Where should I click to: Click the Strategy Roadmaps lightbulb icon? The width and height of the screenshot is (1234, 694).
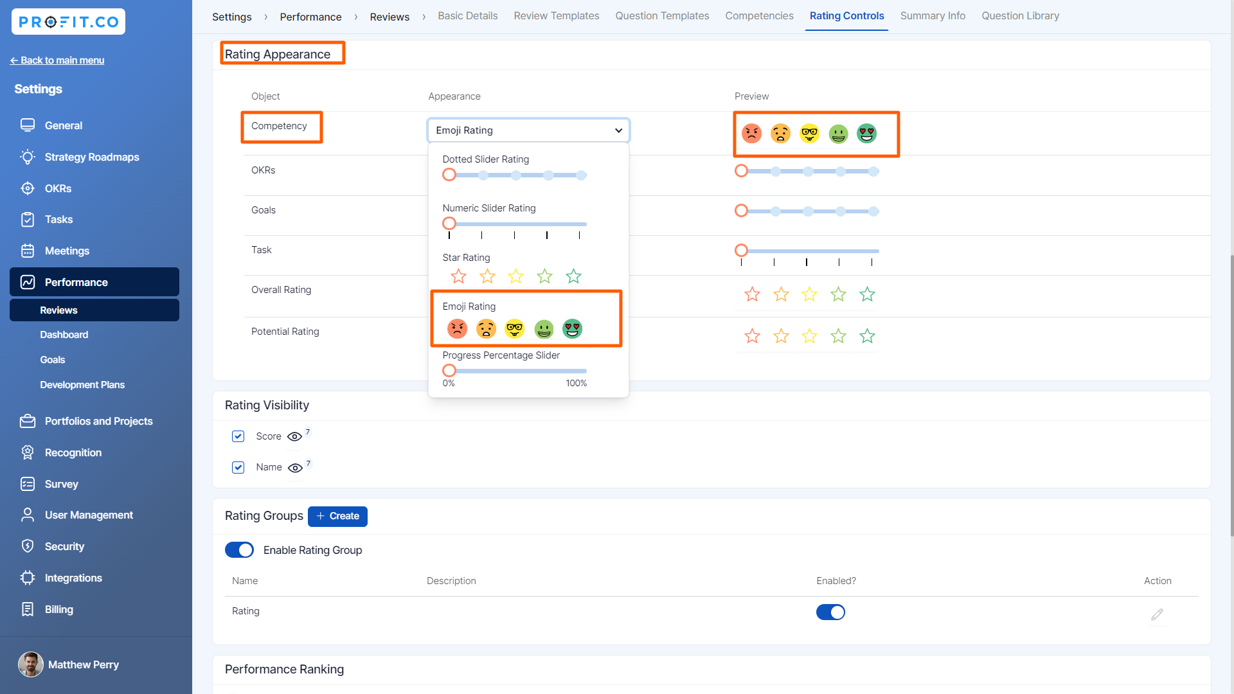pos(28,157)
